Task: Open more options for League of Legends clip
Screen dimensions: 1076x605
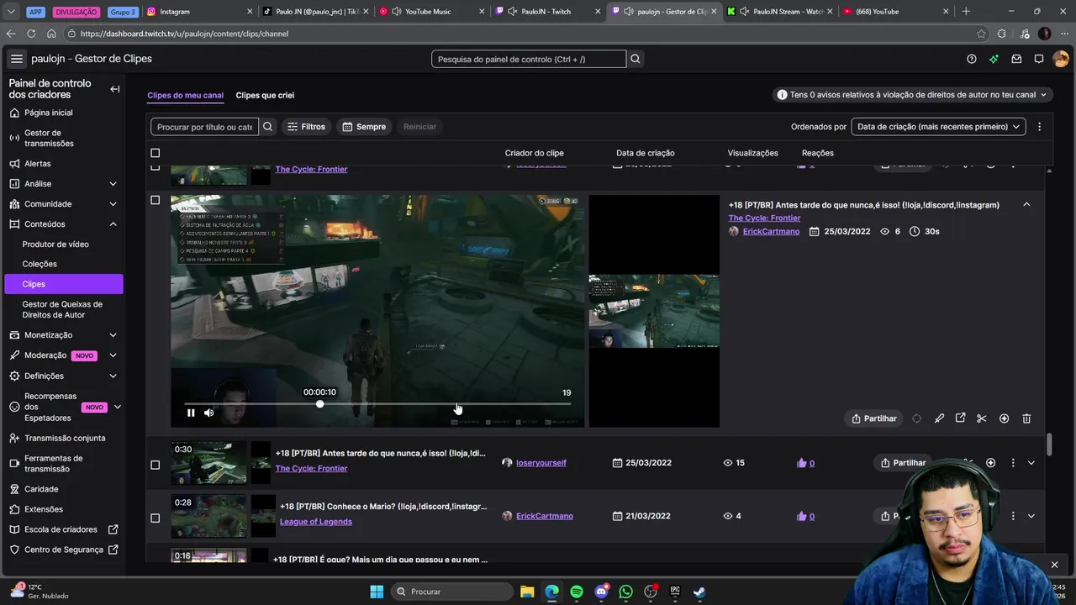Action: (x=1013, y=516)
